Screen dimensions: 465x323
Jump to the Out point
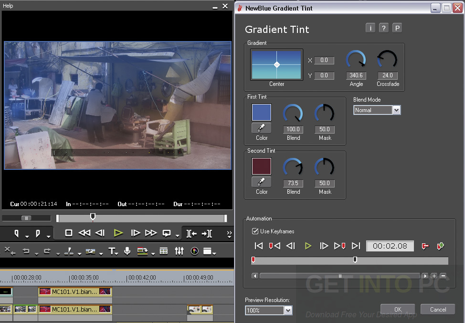pyautogui.click(x=207, y=233)
